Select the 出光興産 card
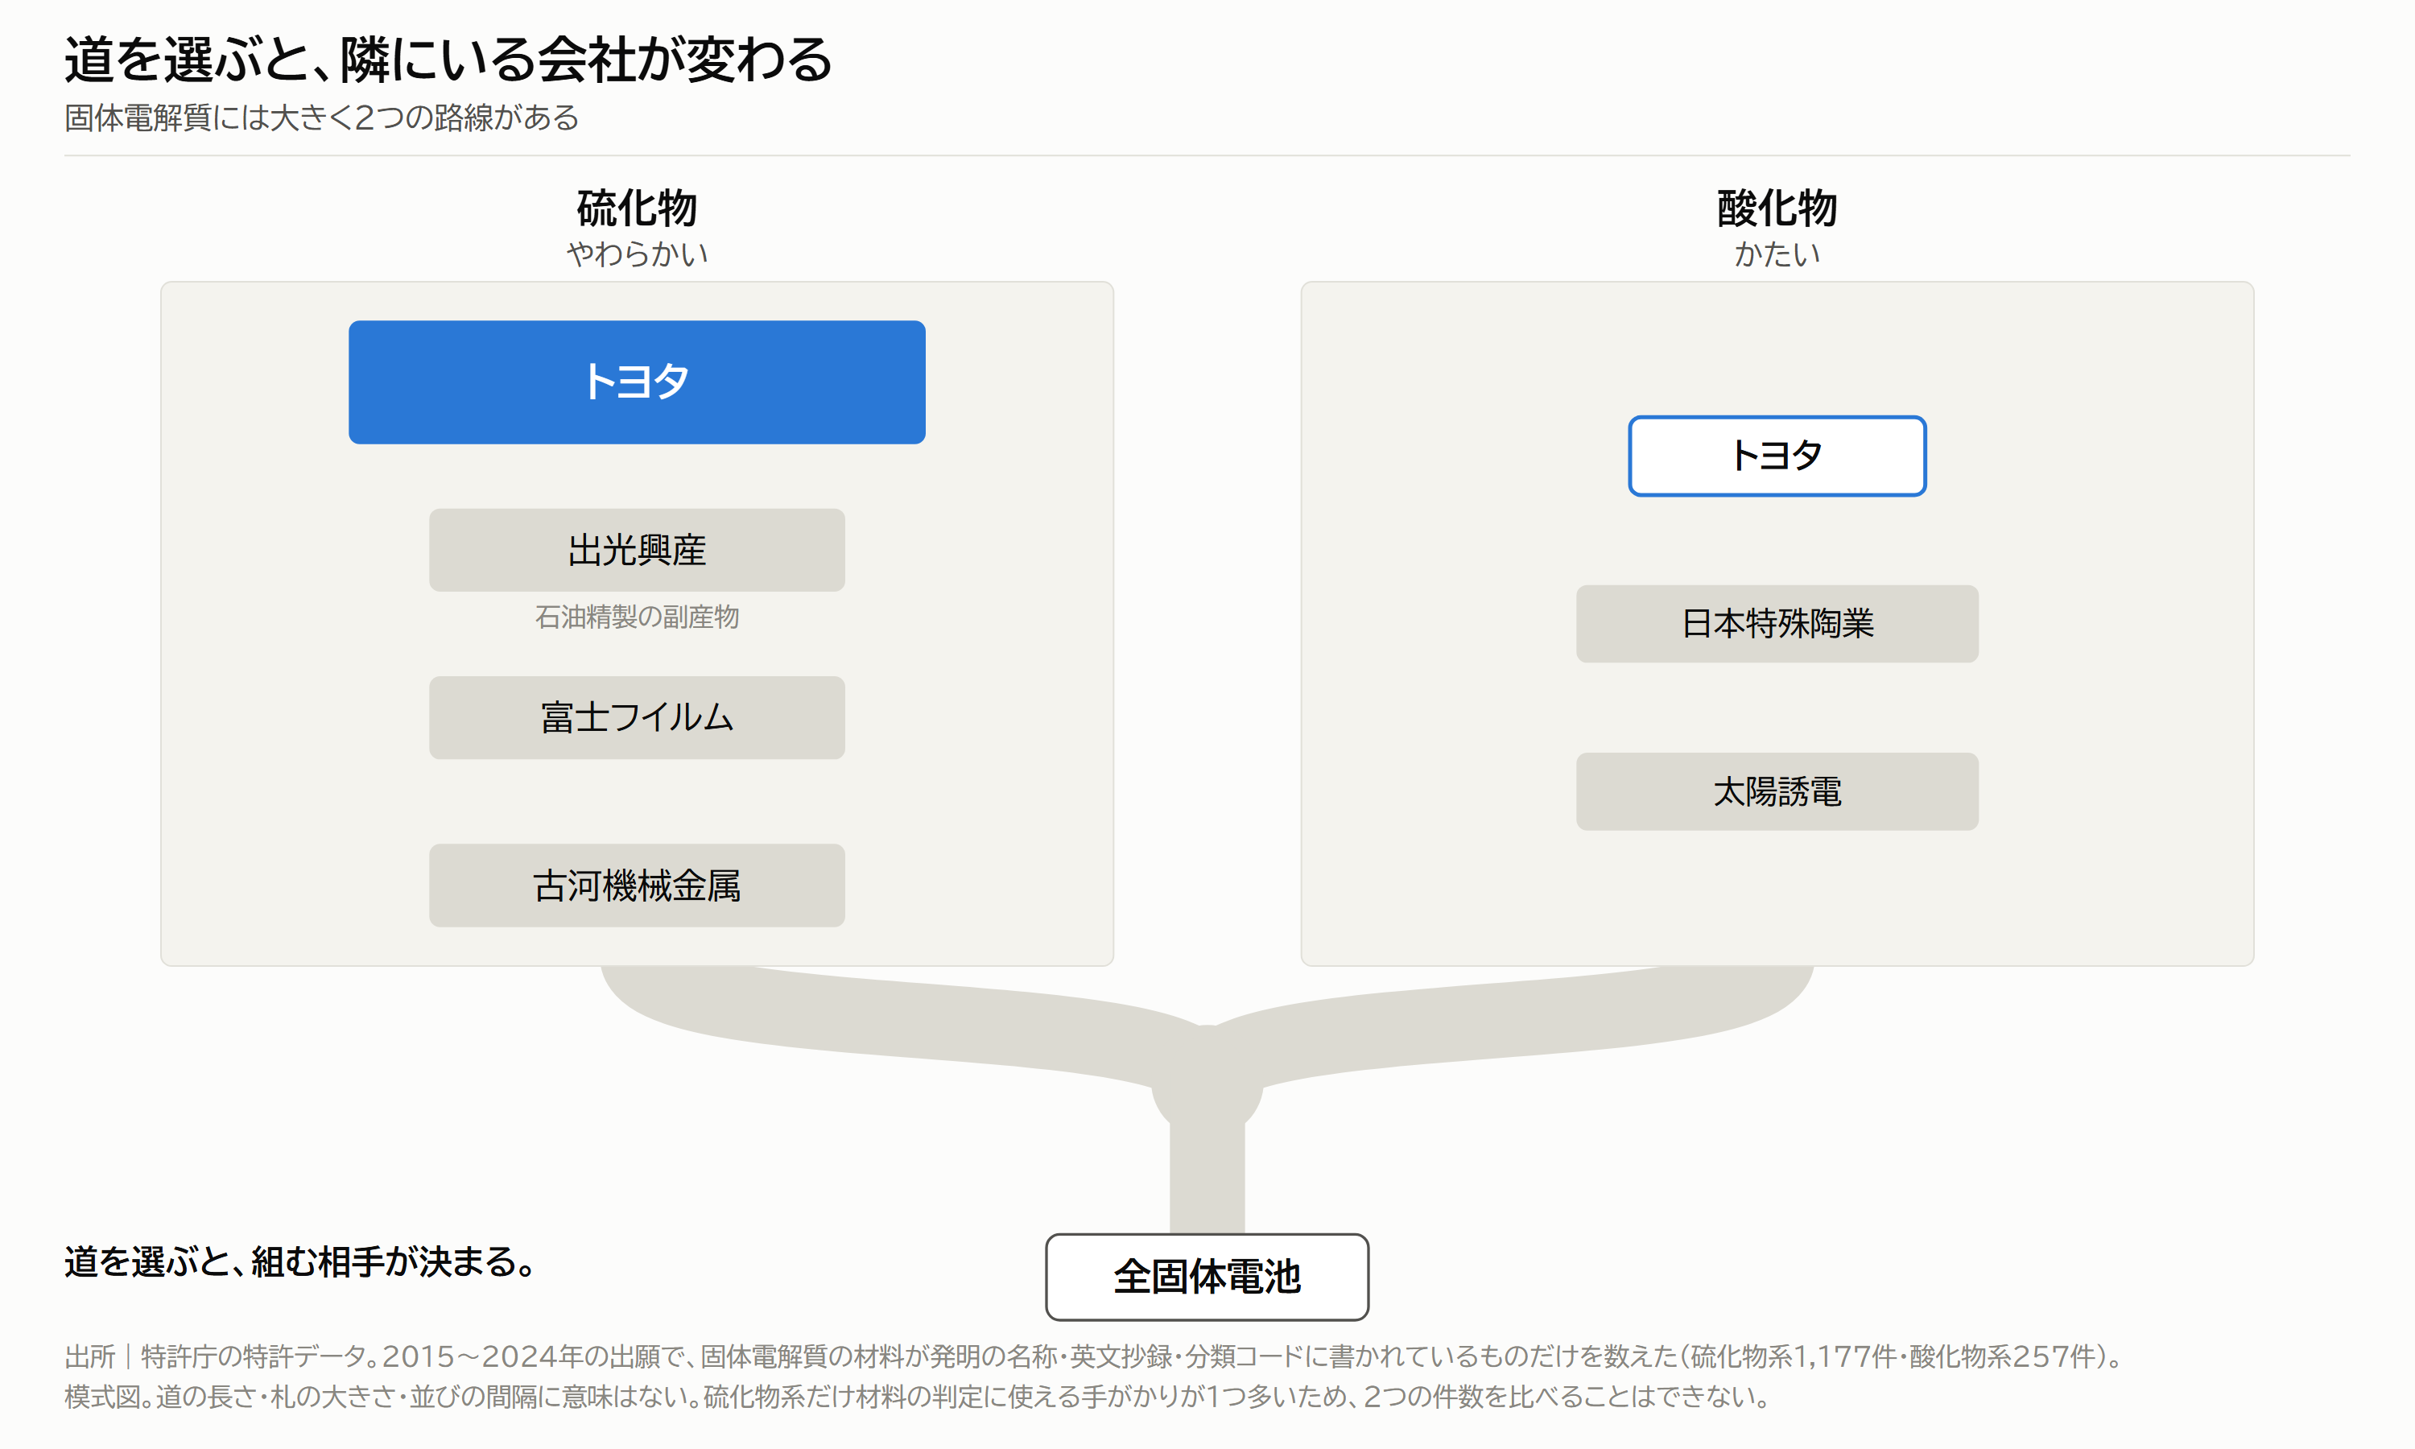The height and width of the screenshot is (1449, 2415). pyautogui.click(x=637, y=550)
